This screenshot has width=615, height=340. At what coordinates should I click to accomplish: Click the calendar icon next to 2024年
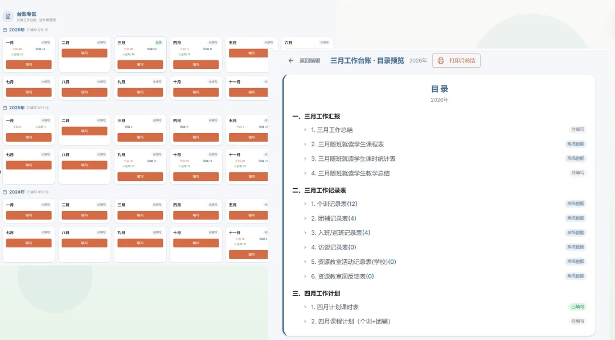pos(5,192)
